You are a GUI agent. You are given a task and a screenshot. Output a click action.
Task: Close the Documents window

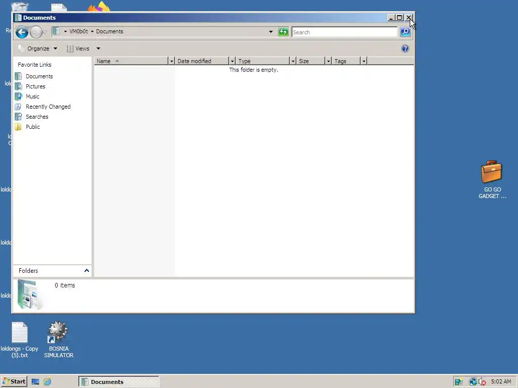[408, 18]
